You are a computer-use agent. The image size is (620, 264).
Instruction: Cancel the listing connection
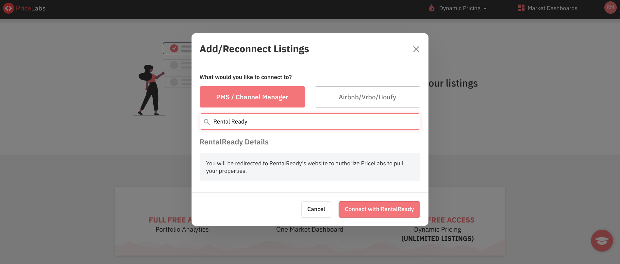[x=316, y=209]
